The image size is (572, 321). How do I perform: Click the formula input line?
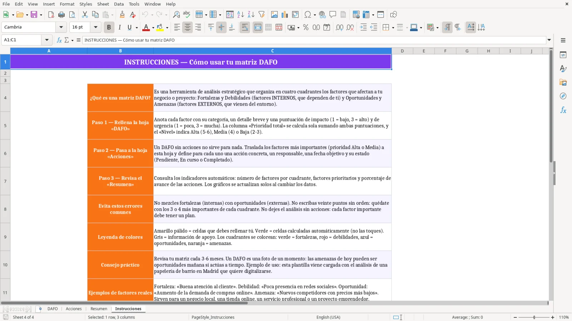click(x=315, y=40)
